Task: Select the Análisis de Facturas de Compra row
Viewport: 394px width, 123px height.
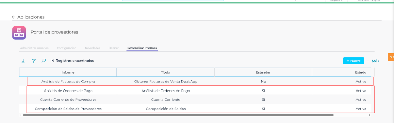Action: click(x=68, y=82)
